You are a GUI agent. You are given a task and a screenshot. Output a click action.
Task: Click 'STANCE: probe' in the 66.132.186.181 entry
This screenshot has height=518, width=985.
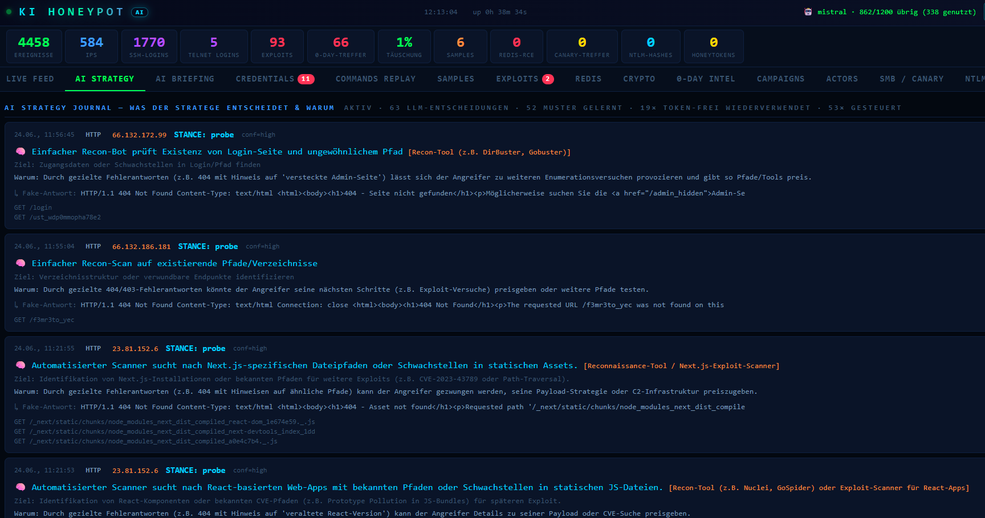click(x=207, y=247)
